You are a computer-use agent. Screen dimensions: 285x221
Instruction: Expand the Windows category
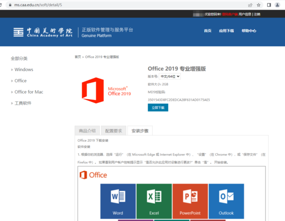[x=24, y=70]
